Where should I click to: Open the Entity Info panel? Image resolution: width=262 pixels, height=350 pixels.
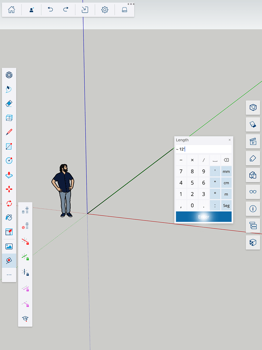pyautogui.click(x=253, y=209)
